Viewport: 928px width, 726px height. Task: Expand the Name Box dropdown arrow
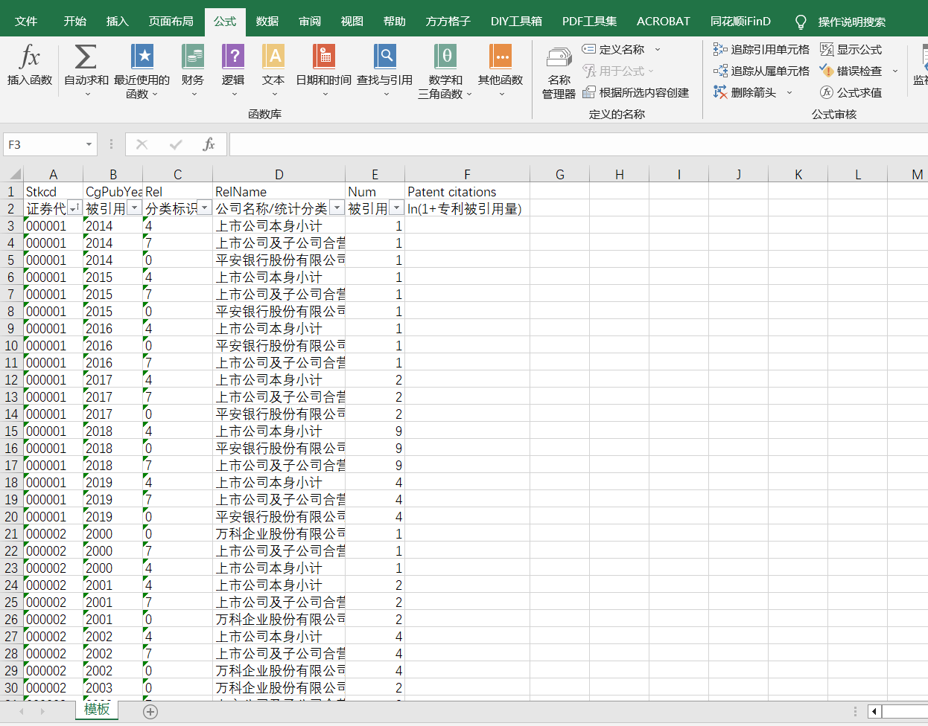(89, 144)
